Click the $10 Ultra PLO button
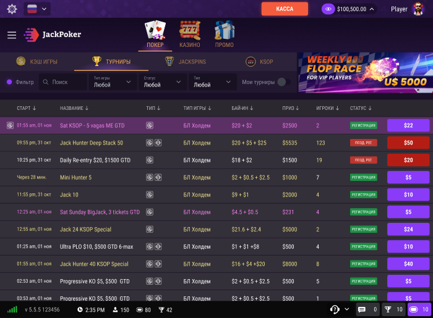 (x=408, y=246)
